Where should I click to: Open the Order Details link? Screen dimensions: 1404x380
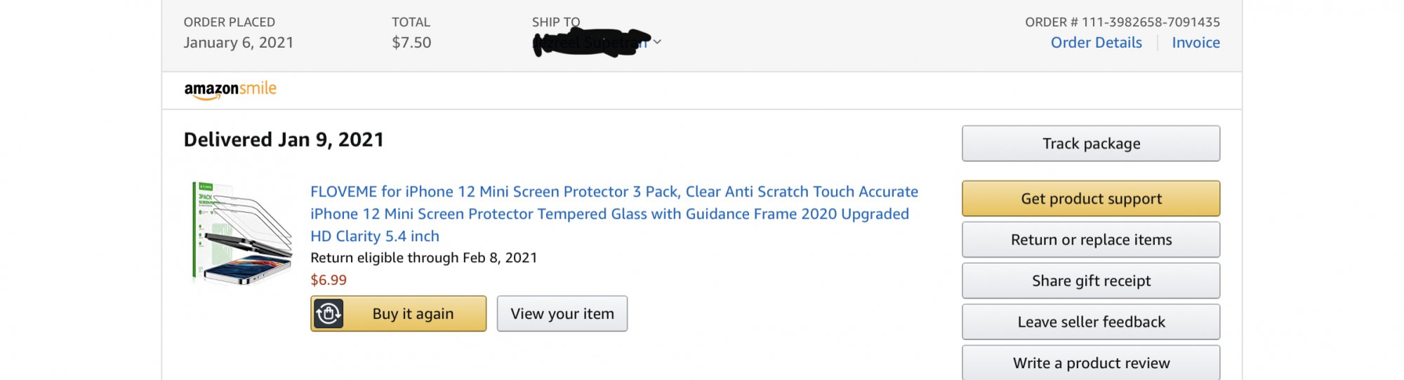(x=1096, y=43)
